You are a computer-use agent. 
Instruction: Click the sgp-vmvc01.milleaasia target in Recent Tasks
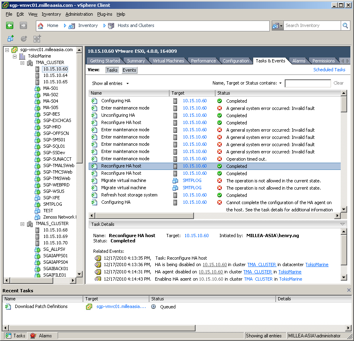pyautogui.click(x=121, y=306)
